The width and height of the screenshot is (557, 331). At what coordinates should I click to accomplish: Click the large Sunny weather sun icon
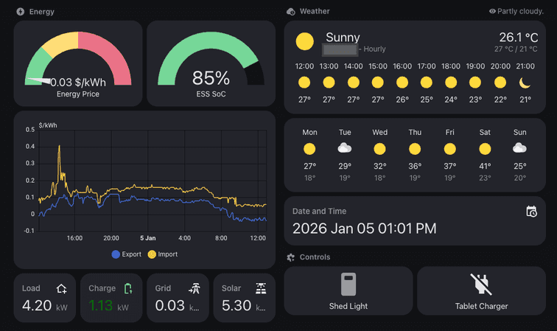coord(305,41)
